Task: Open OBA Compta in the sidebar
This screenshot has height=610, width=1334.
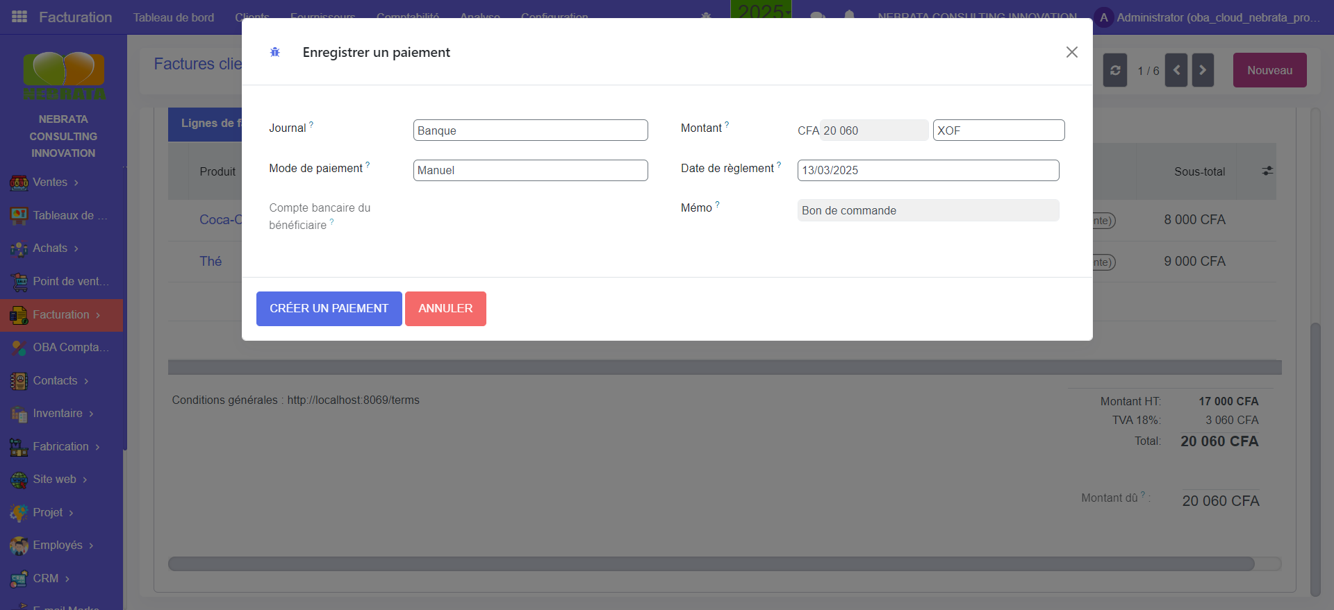Action: (x=71, y=348)
